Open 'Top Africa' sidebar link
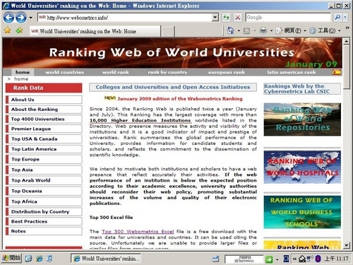The width and height of the screenshot is (353, 265). click(44, 201)
